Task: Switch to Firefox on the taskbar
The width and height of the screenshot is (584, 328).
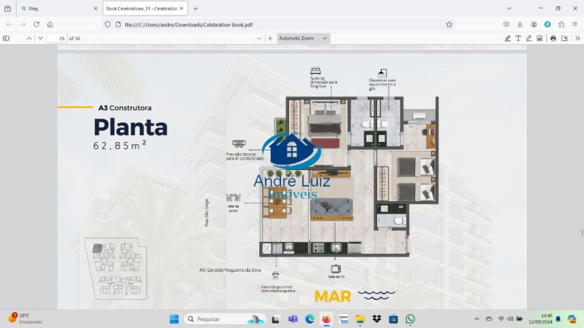Action: tap(326, 319)
